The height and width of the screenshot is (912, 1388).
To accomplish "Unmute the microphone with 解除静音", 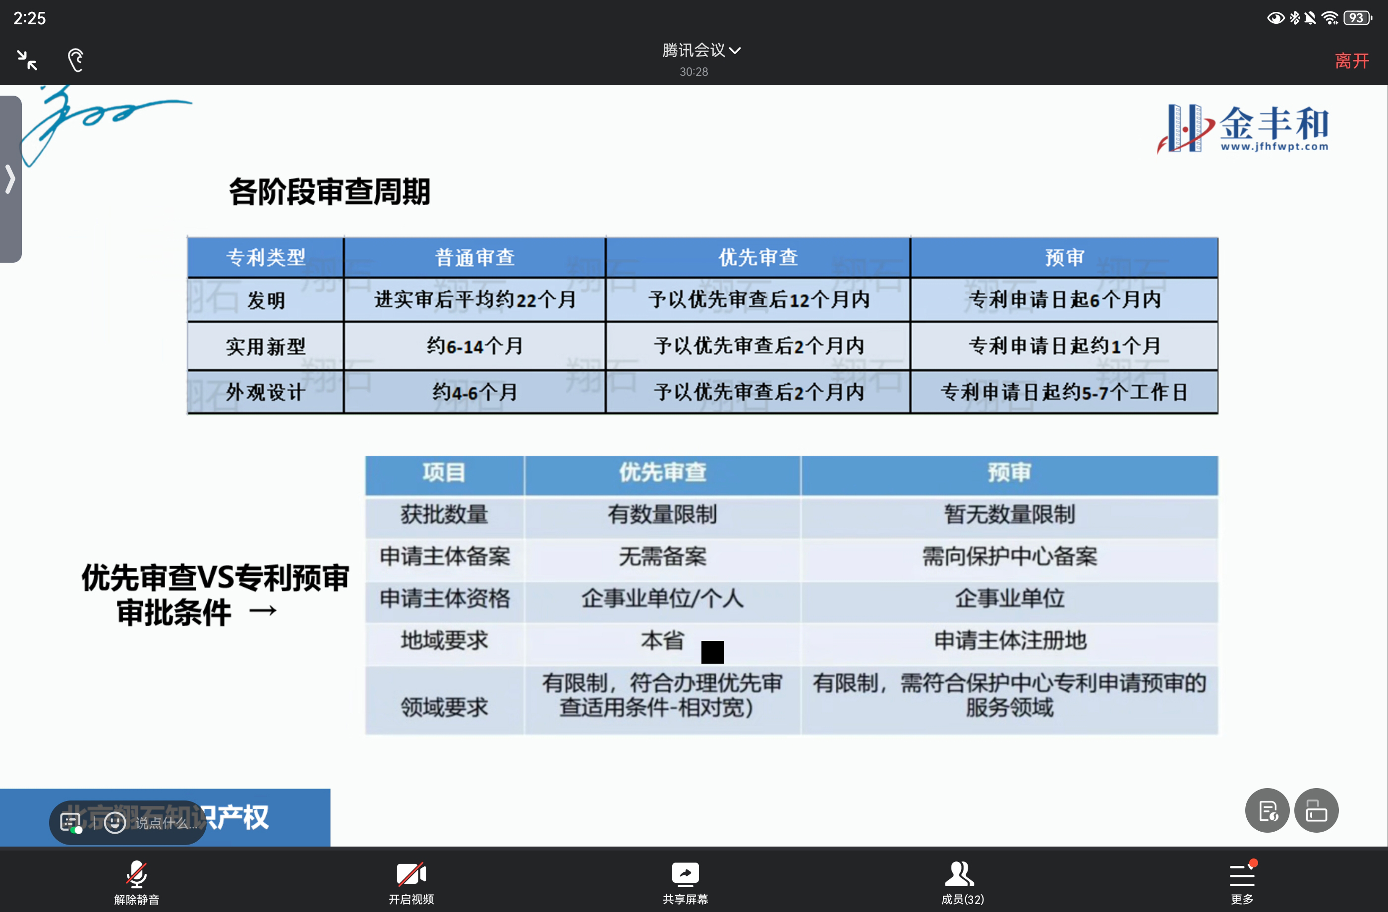I will click(136, 881).
